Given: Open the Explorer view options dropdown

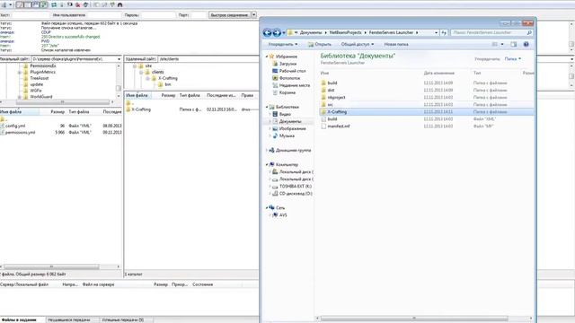Looking at the screenshot, I should tap(502, 44).
